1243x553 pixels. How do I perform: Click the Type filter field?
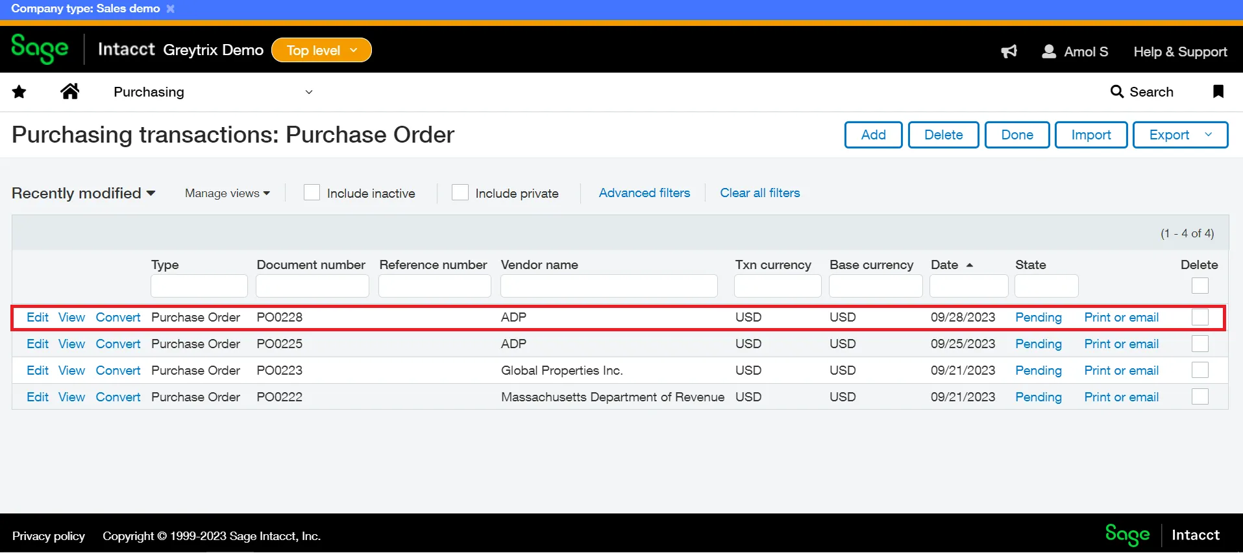click(199, 286)
